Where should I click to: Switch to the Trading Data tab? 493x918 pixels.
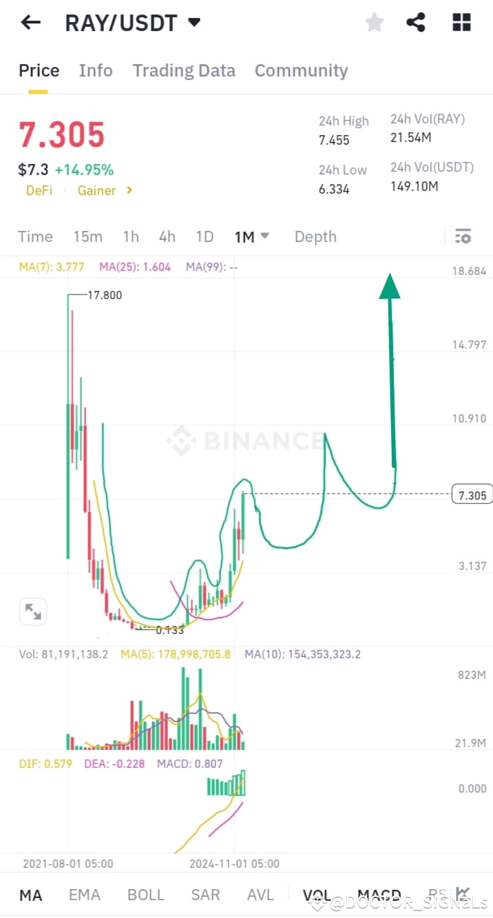tap(184, 70)
